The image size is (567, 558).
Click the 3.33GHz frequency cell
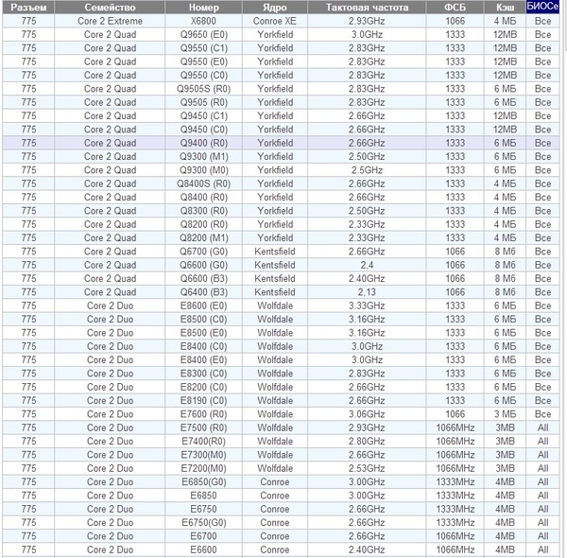point(367,305)
